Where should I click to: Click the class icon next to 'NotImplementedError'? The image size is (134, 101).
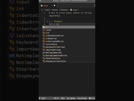tap(44, 56)
